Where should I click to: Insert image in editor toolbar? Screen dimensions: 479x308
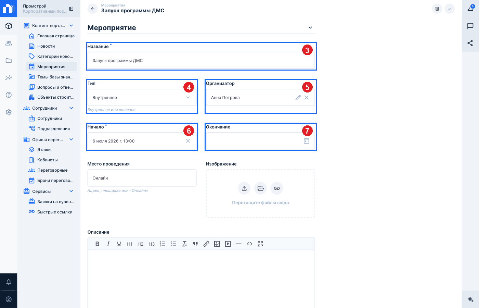217,244
